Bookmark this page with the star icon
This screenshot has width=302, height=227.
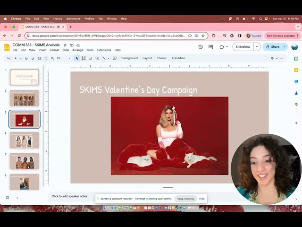[x=203, y=36]
